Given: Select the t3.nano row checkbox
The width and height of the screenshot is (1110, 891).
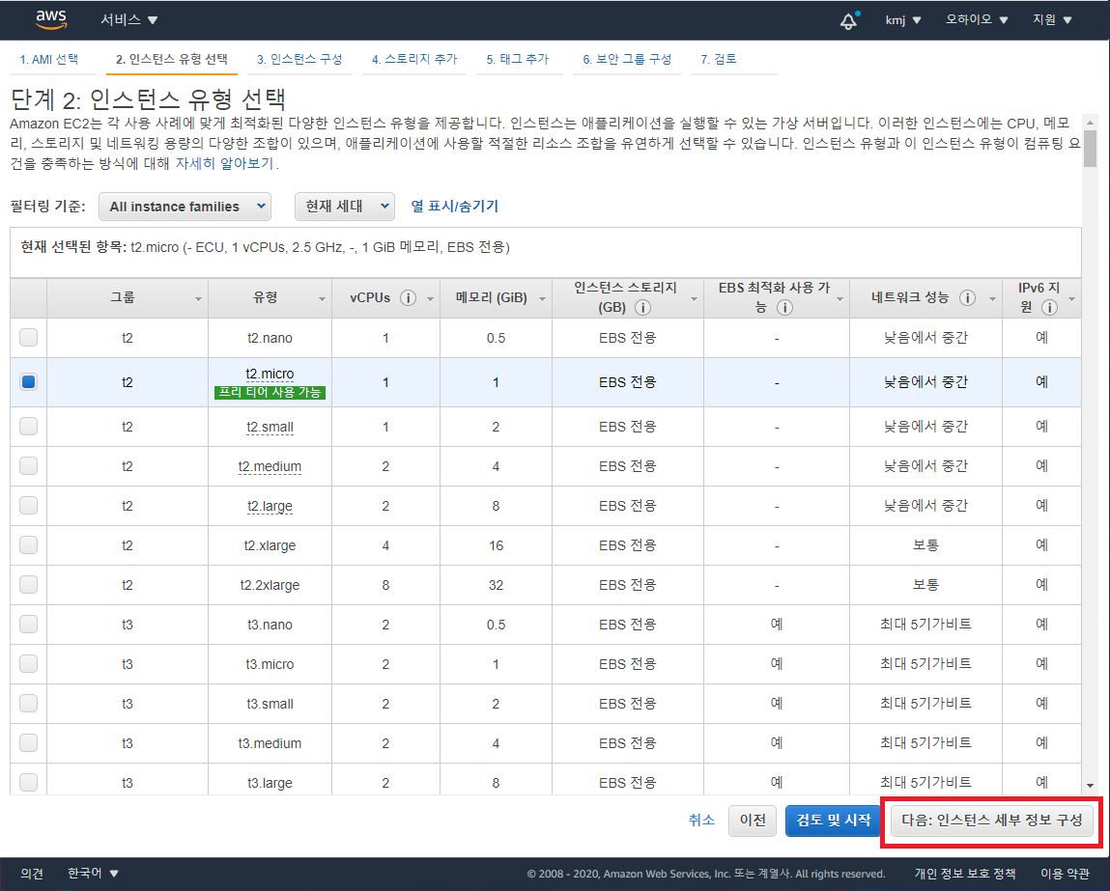Looking at the screenshot, I should click(28, 625).
